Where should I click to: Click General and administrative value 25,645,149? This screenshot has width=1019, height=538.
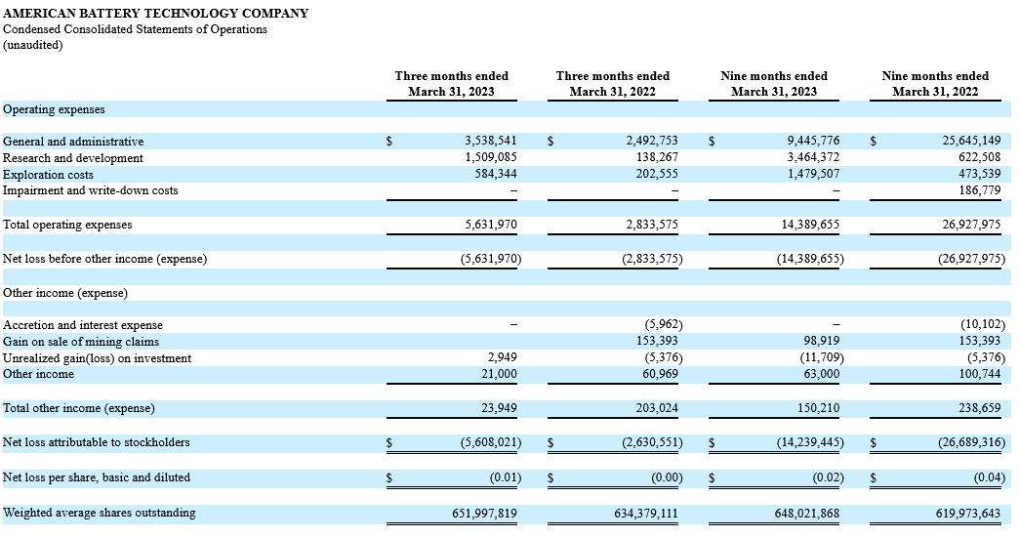(971, 141)
